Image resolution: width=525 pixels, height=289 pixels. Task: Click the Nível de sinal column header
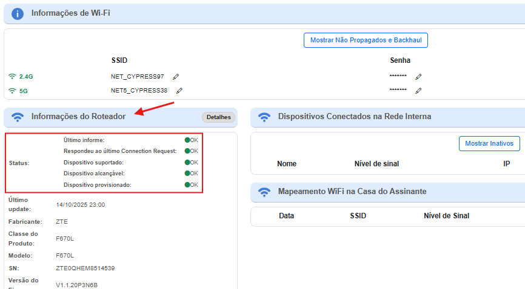click(x=376, y=164)
